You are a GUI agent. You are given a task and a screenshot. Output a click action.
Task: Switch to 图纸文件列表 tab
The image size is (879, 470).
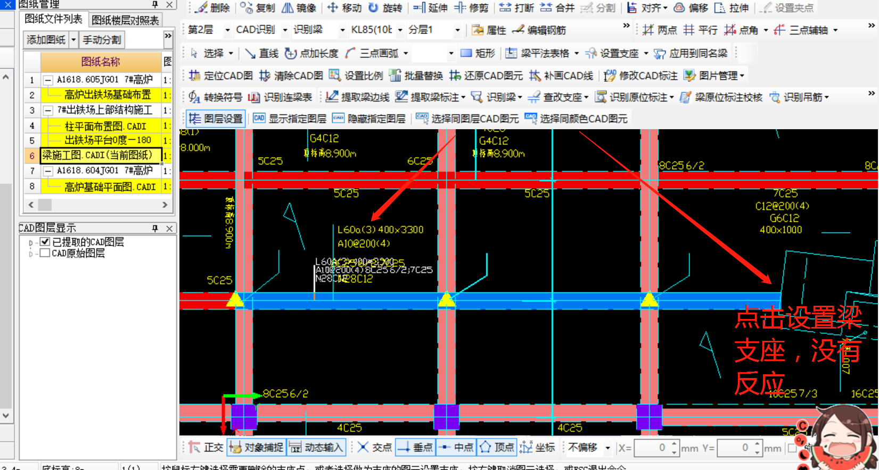coord(53,19)
